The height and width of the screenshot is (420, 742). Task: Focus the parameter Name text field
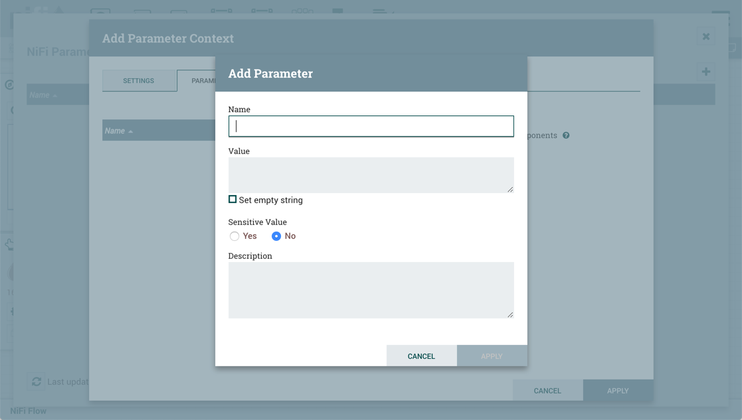click(x=371, y=126)
